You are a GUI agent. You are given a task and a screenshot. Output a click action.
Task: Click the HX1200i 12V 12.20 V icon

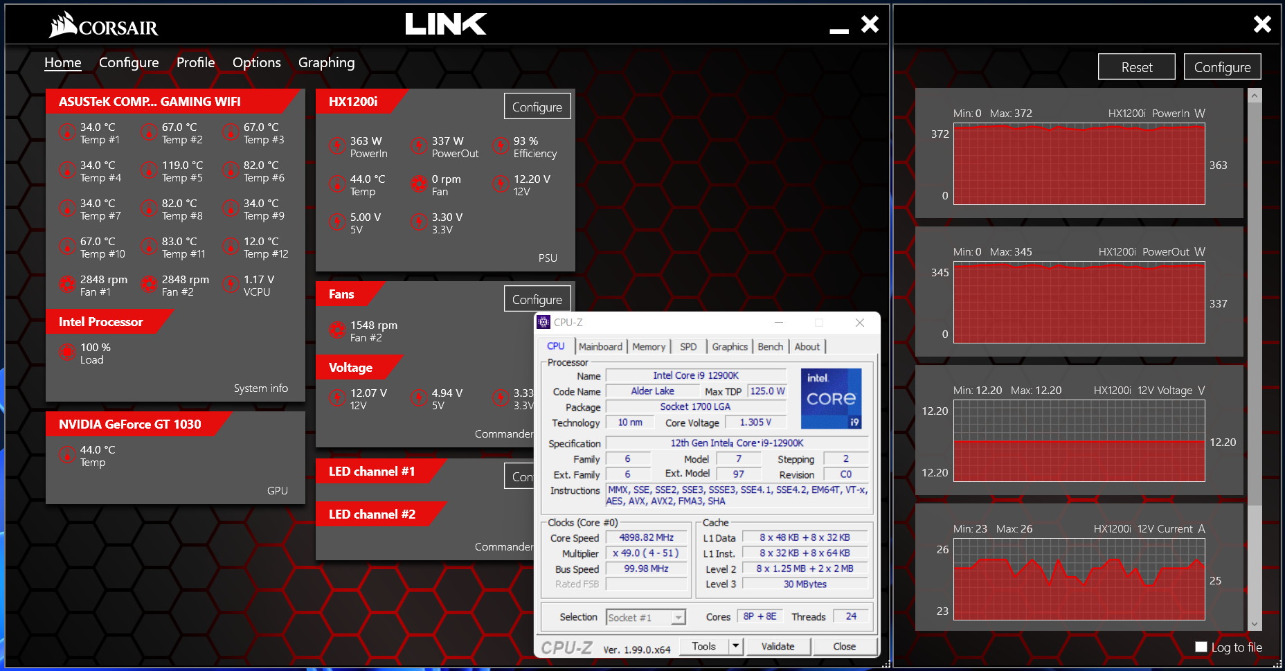point(501,184)
